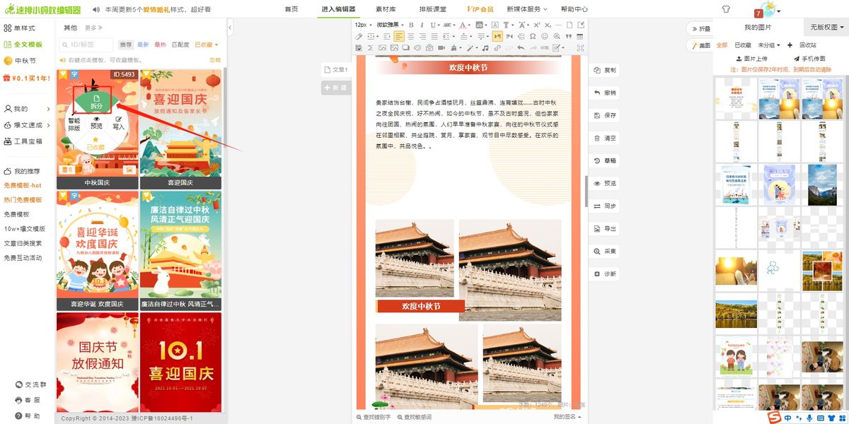
Task: Select the Italic formatting icon
Action: [x=422, y=25]
